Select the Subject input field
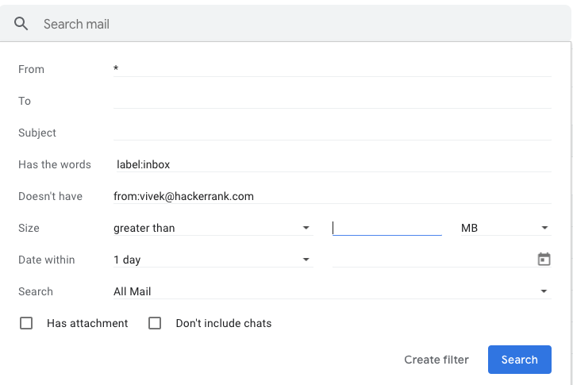 click(x=333, y=133)
